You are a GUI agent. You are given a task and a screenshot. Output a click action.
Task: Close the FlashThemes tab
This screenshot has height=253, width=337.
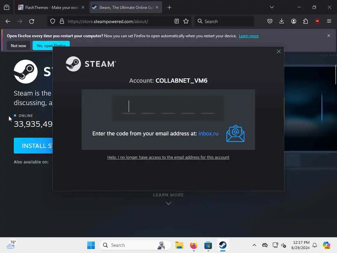point(83,8)
